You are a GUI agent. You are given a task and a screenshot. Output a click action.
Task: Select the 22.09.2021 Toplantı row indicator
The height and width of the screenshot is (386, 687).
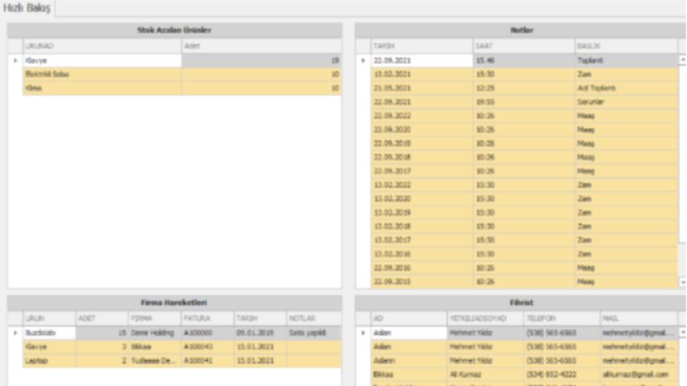363,61
